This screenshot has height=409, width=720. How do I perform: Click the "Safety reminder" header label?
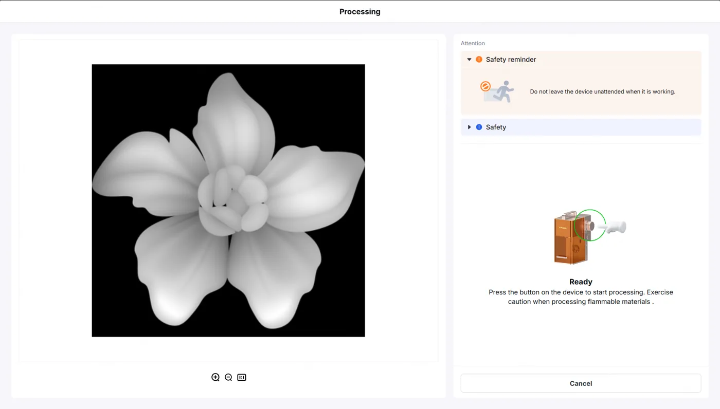[511, 60]
